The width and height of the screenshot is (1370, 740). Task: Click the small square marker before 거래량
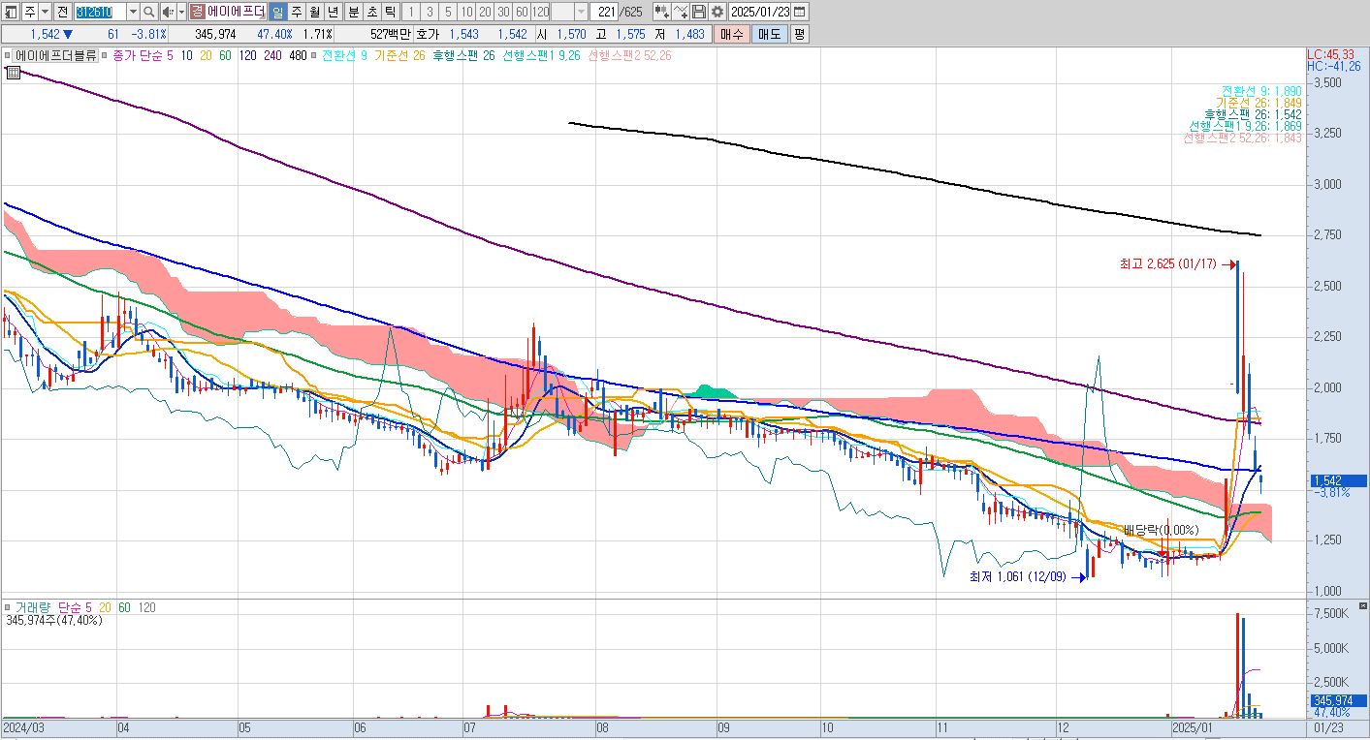coord(9,607)
